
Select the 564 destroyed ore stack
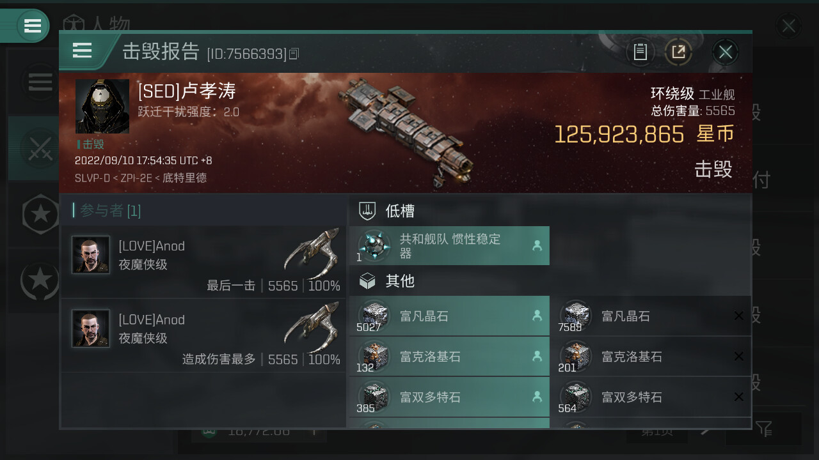[651, 397]
